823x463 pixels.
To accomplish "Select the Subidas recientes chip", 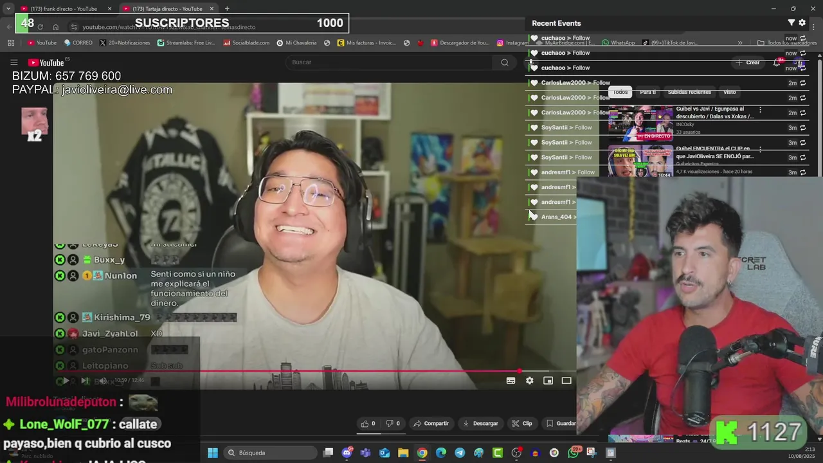I will click(689, 92).
